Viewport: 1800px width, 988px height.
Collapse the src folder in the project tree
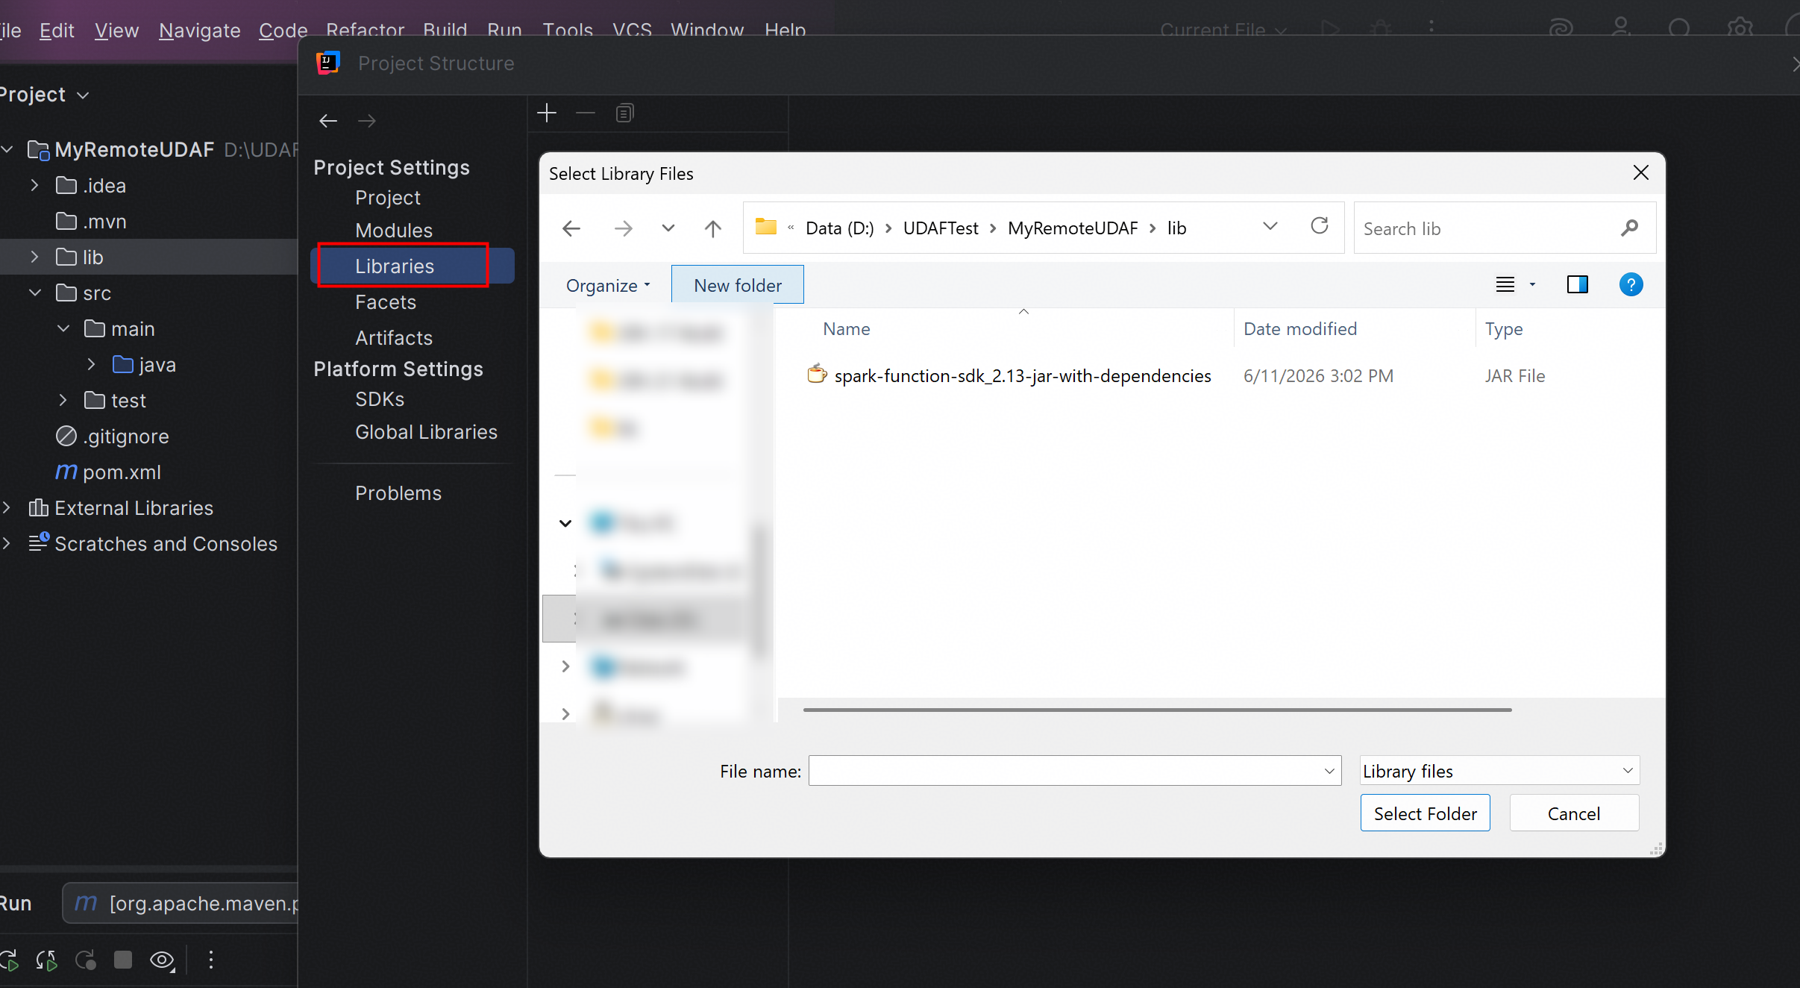(34, 293)
